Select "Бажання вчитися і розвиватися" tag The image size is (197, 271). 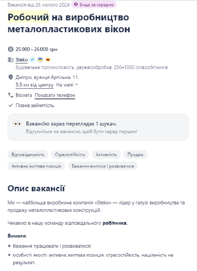103,166
